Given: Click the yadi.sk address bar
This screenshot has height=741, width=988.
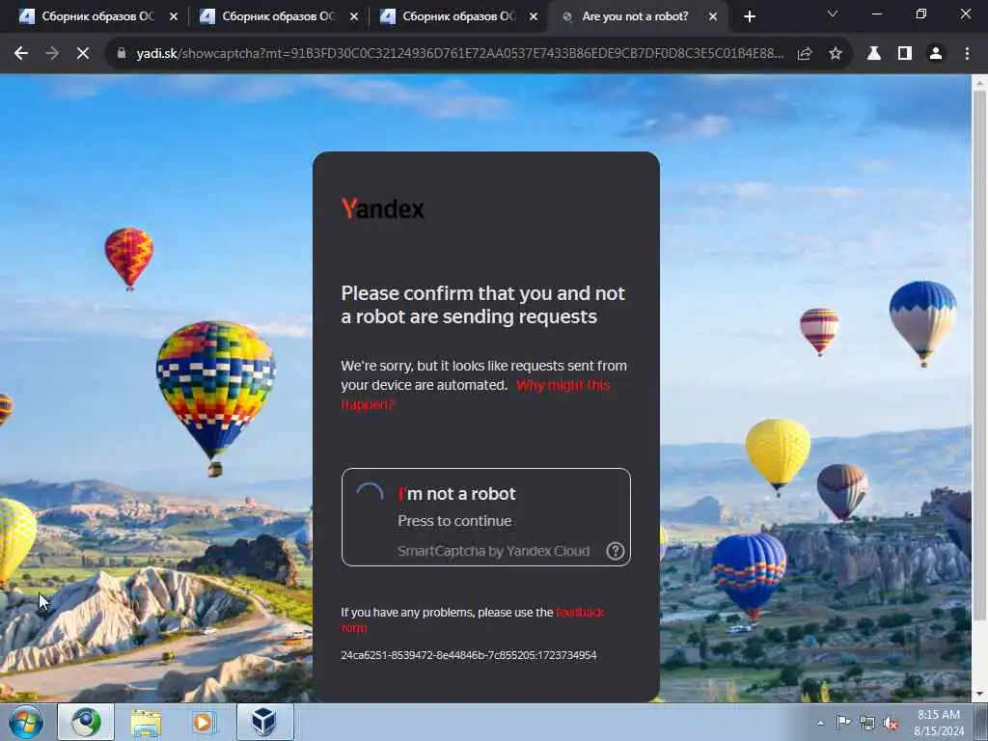Looking at the screenshot, I should click(460, 54).
